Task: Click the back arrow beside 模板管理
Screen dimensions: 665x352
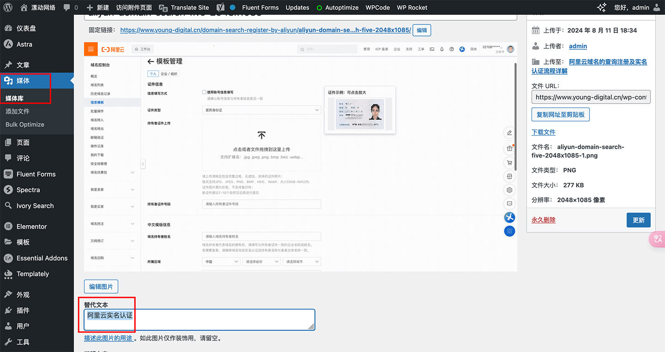Action: coord(151,61)
